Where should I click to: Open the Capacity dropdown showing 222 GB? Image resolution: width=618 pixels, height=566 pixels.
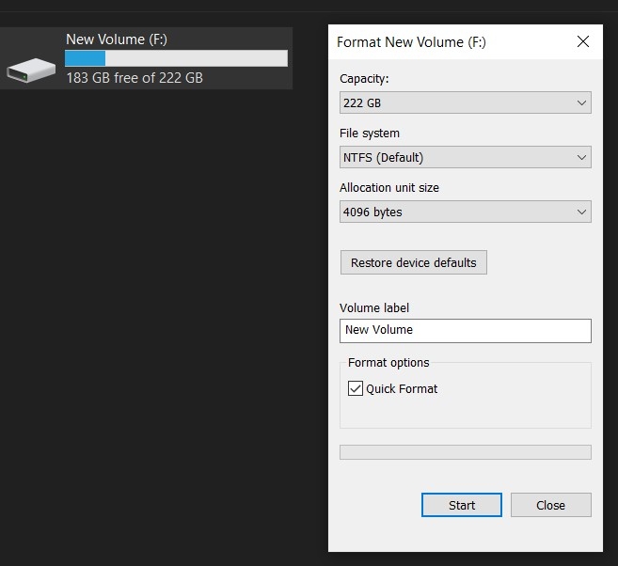(465, 102)
